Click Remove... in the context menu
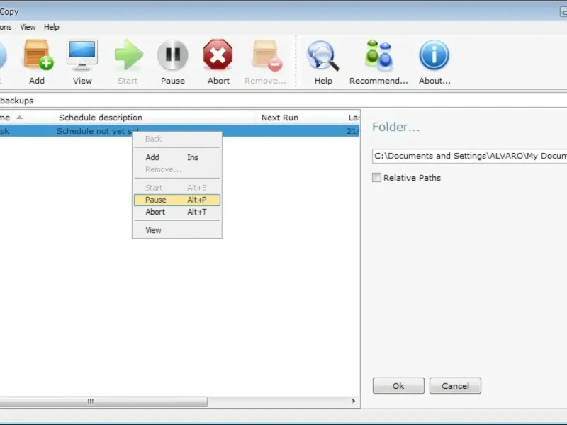This screenshot has height=425, width=567. 176,169
